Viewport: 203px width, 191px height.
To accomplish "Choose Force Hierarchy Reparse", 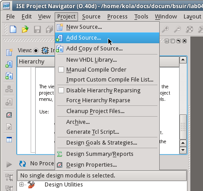I will 107,100.
